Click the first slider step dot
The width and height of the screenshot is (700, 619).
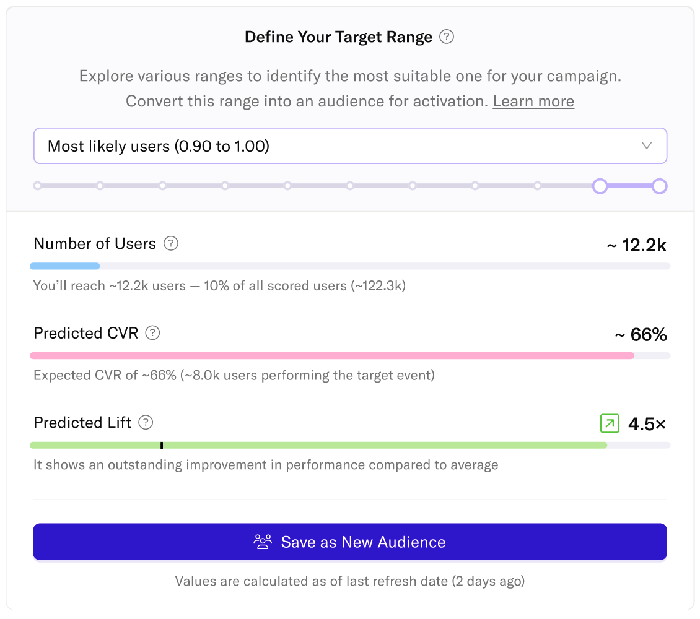(37, 186)
